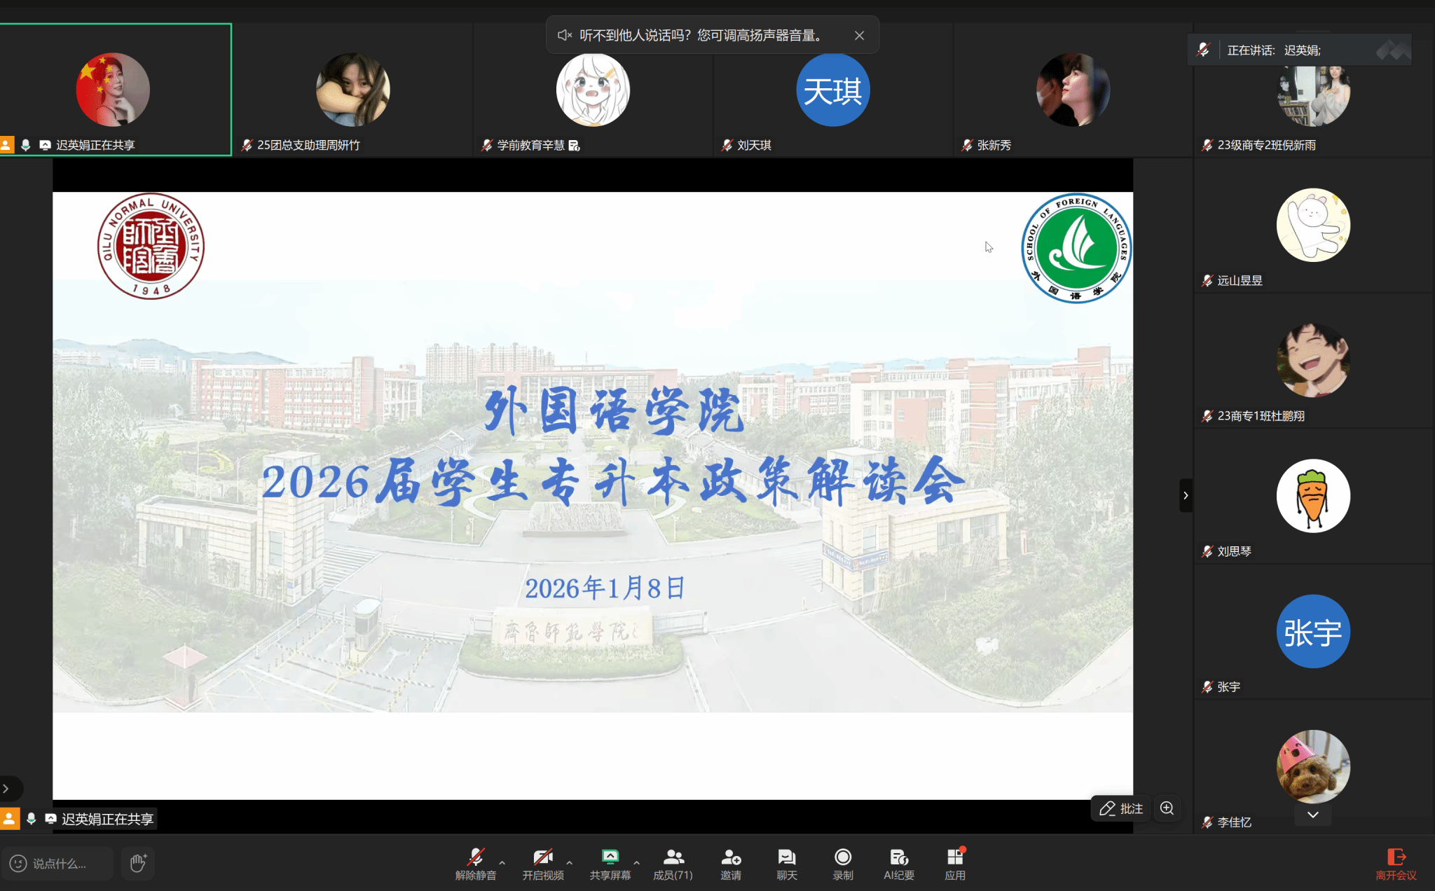1435x891 pixels.
Task: Leave the meeting via 离开会议
Action: 1396,864
